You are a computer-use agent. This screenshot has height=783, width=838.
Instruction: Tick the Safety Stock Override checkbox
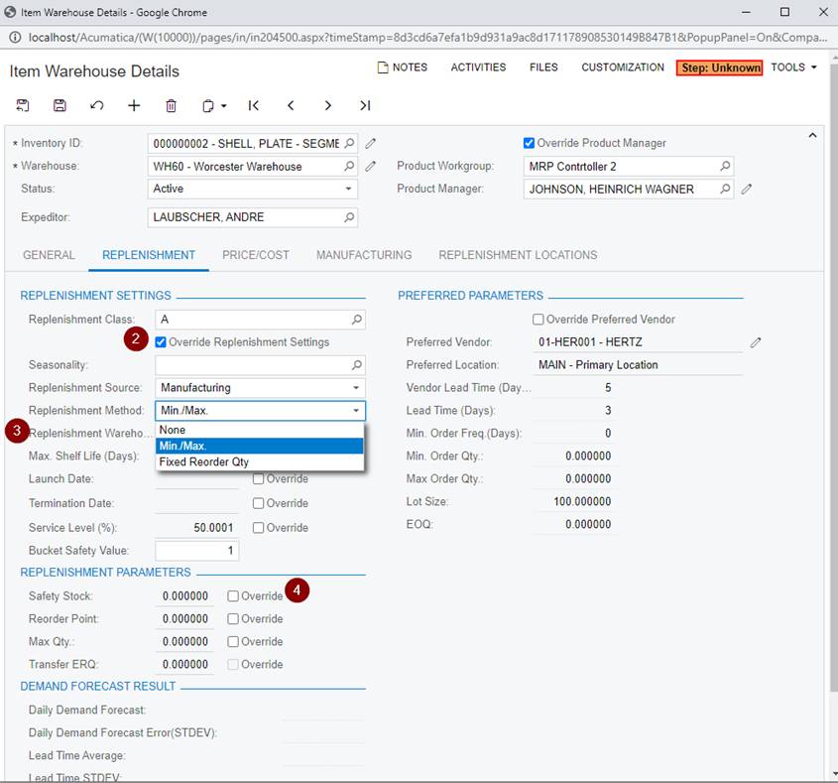[x=233, y=596]
